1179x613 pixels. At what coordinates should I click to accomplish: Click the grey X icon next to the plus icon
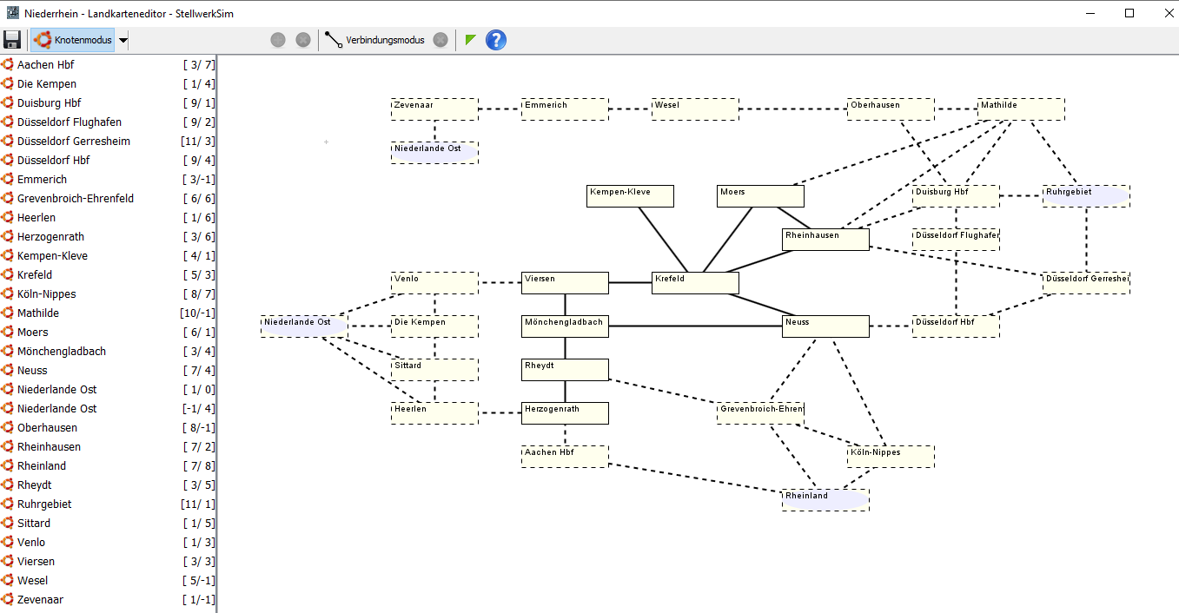303,40
